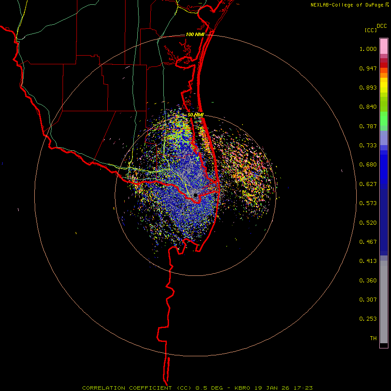Click the 0.520 color scale value
Image resolution: width=391 pixels, height=391 pixels.
(368, 223)
